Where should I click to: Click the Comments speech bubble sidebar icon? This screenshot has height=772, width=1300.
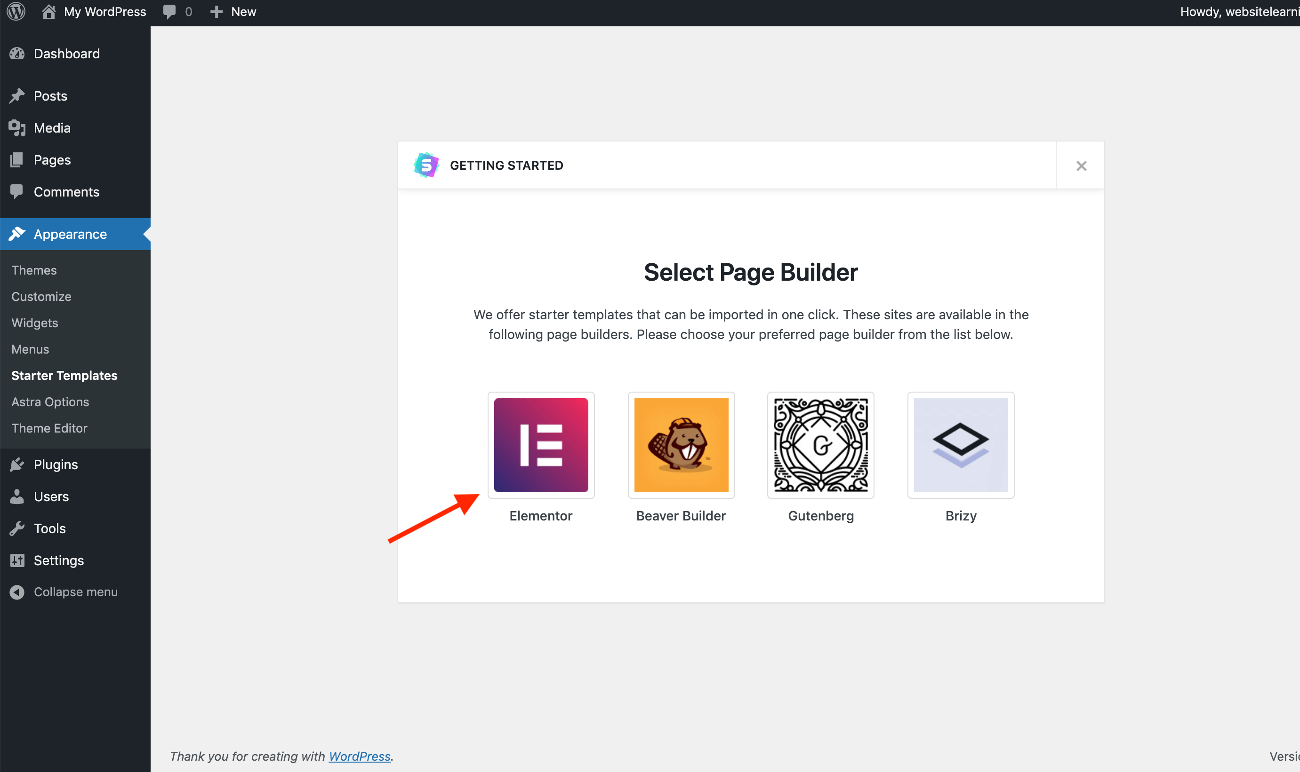click(17, 192)
